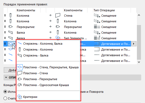Click hatched offset icon in Перекрытие row

tap(97, 27)
